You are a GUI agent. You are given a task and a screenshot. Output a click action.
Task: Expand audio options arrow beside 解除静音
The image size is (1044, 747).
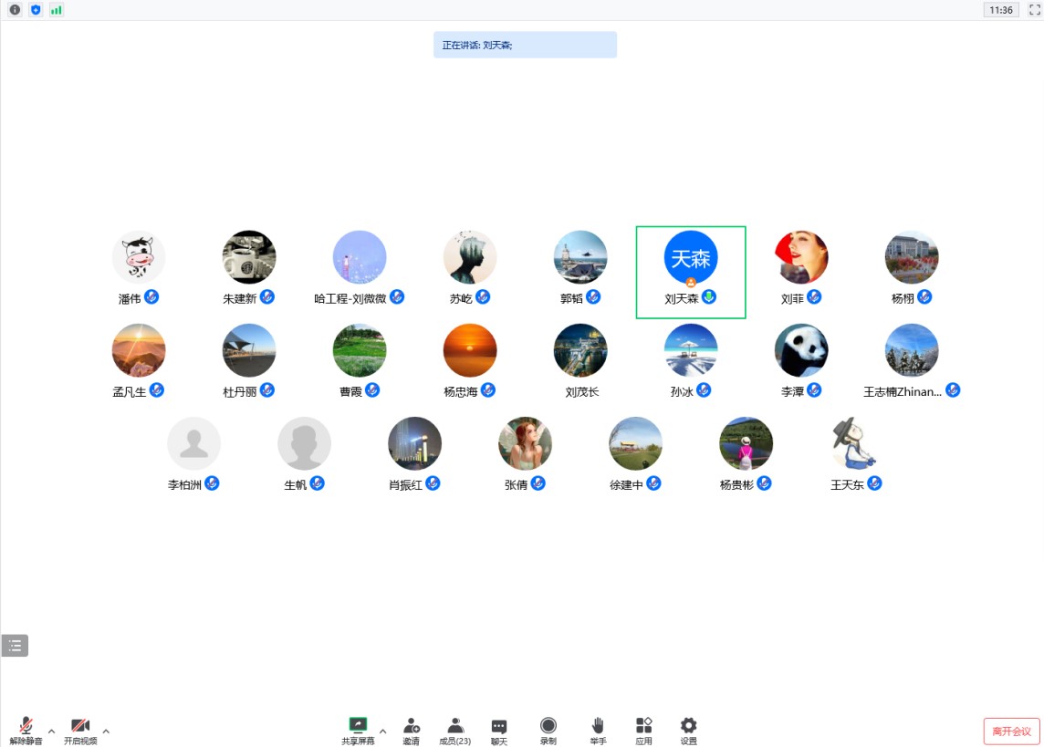pyautogui.click(x=51, y=731)
